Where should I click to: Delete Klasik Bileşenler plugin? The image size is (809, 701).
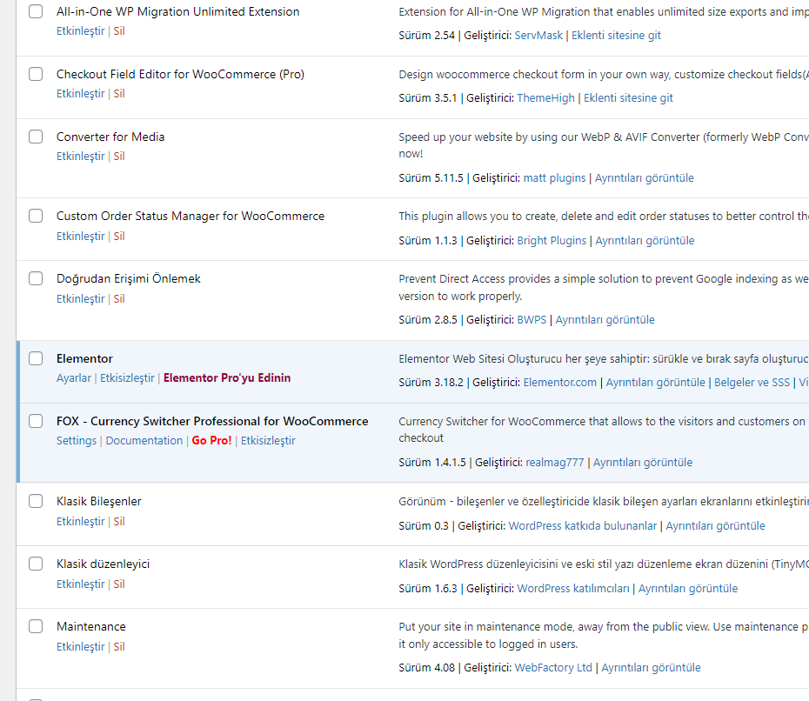(119, 522)
